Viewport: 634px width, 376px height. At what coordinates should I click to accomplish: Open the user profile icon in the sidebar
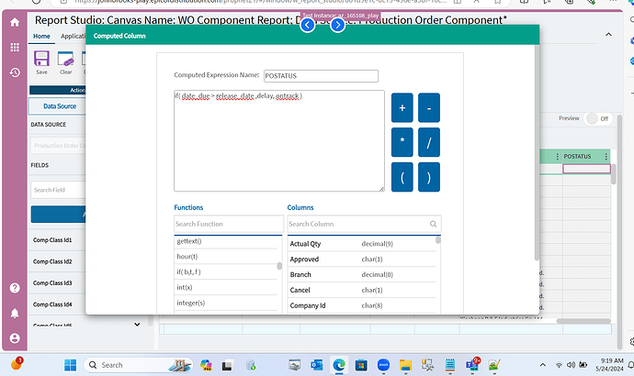15,338
